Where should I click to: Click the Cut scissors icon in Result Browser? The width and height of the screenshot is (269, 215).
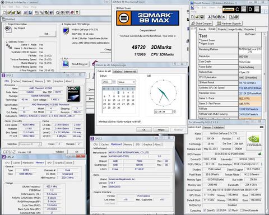pyautogui.click(x=210, y=17)
